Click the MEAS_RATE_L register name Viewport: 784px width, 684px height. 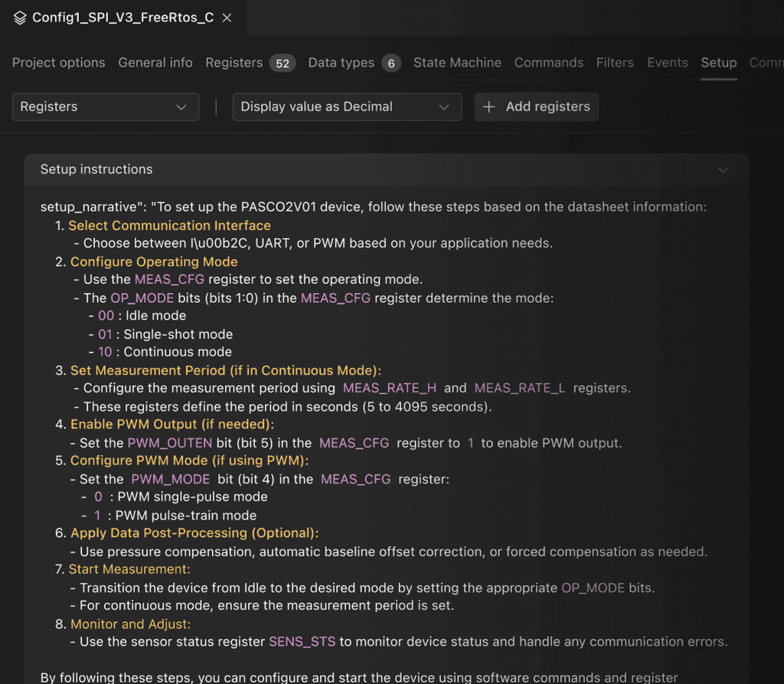tap(520, 388)
